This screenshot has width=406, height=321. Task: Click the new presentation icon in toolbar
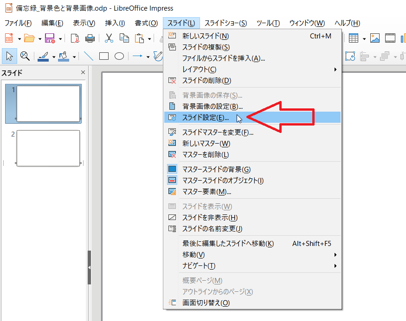[x=9, y=38]
